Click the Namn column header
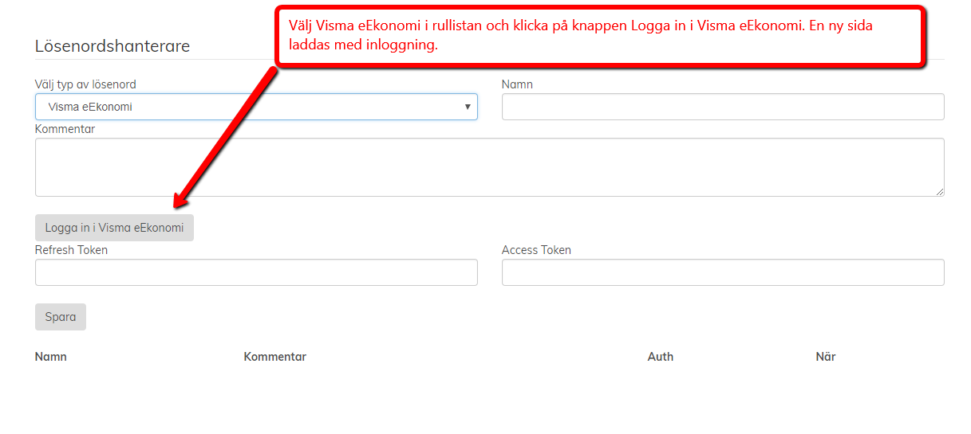Image resolution: width=971 pixels, height=434 pixels. pyautogui.click(x=51, y=357)
